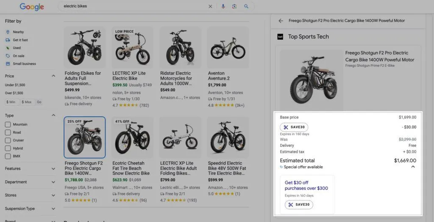The height and width of the screenshot is (222, 434).
Task: Click the $ Min price input
Action: pos(12,102)
